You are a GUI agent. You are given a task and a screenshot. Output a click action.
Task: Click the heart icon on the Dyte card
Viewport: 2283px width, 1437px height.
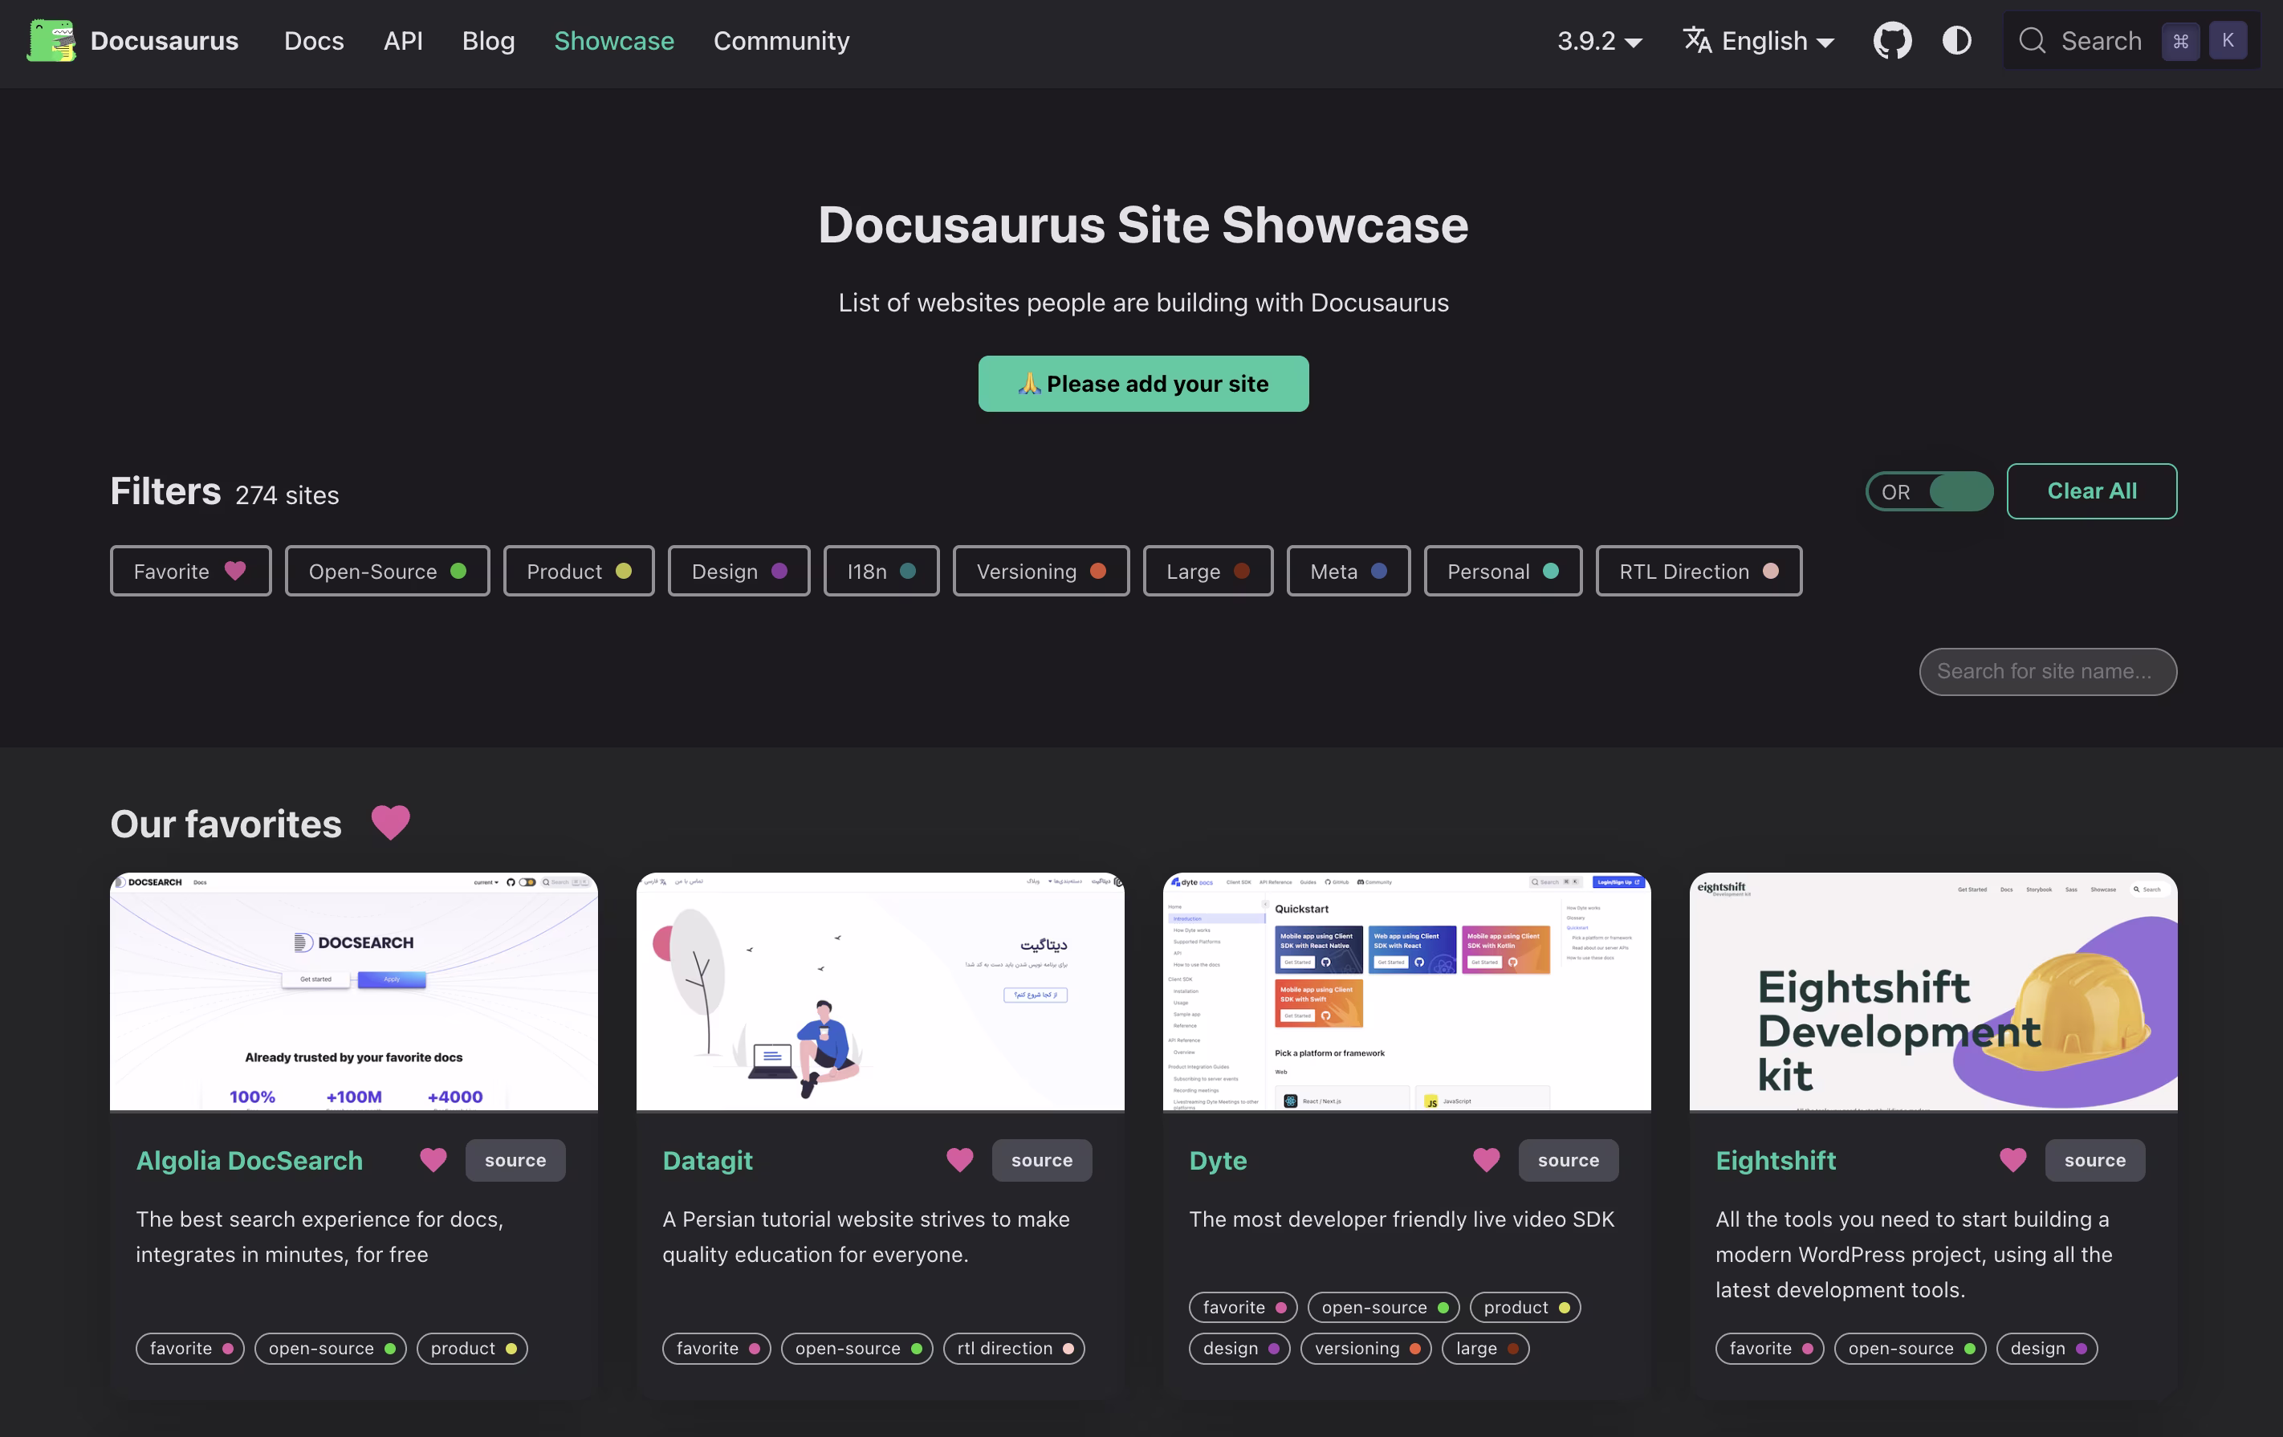tap(1486, 1160)
